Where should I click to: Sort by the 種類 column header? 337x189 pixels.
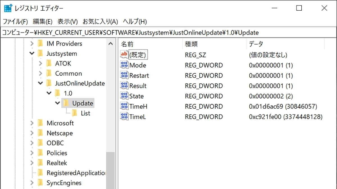click(x=215, y=44)
